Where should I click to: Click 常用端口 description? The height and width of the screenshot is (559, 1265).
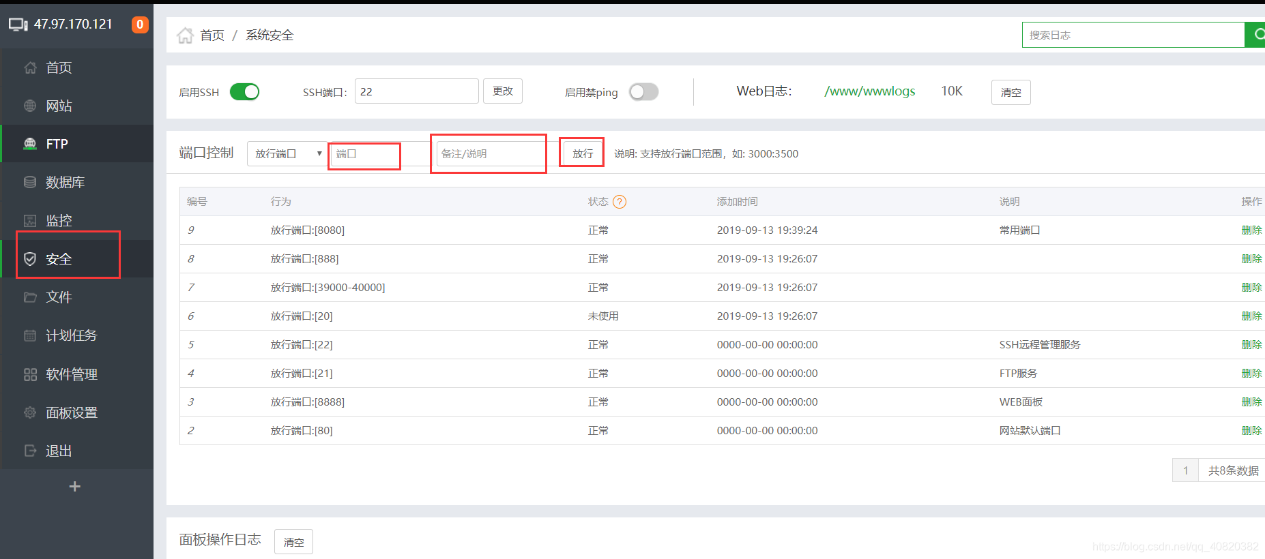pos(1020,230)
